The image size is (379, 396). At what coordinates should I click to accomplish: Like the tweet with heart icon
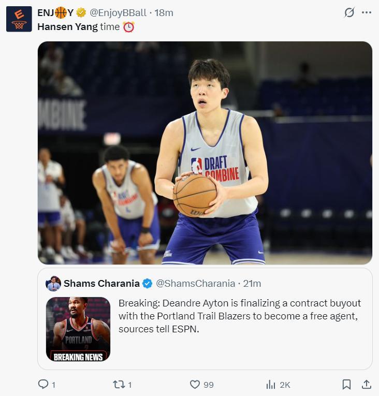195,384
